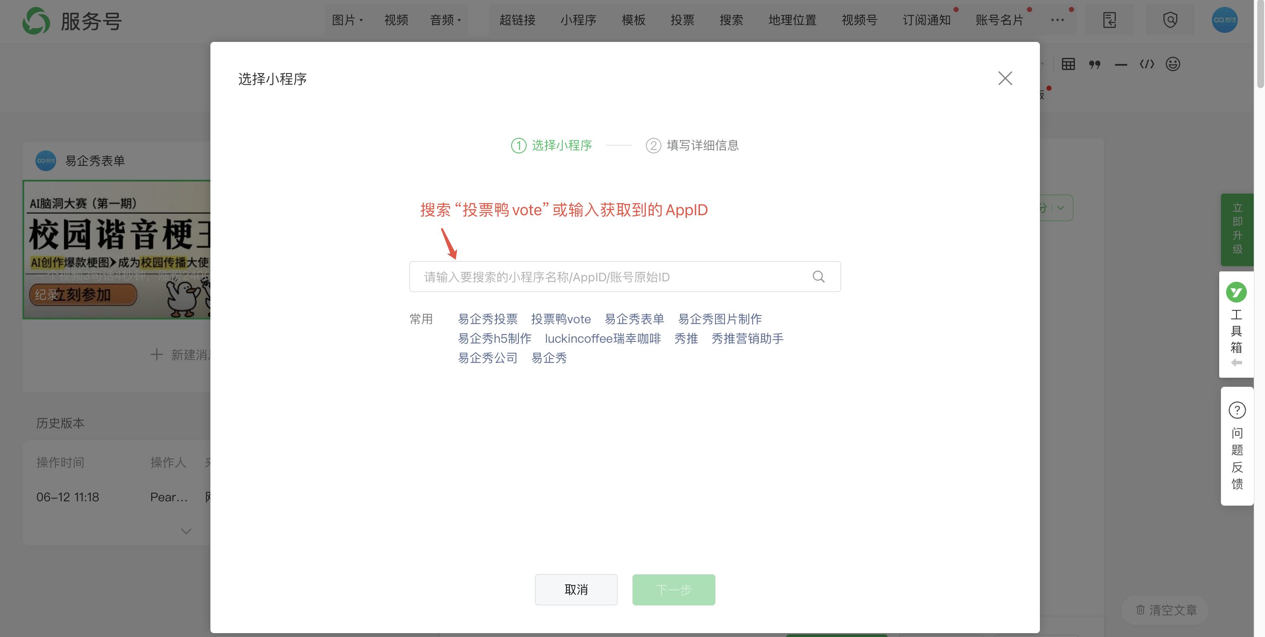Viewport: 1265px width, 637px height.
Task: Click the 新建消息 plus button
Action: point(180,355)
